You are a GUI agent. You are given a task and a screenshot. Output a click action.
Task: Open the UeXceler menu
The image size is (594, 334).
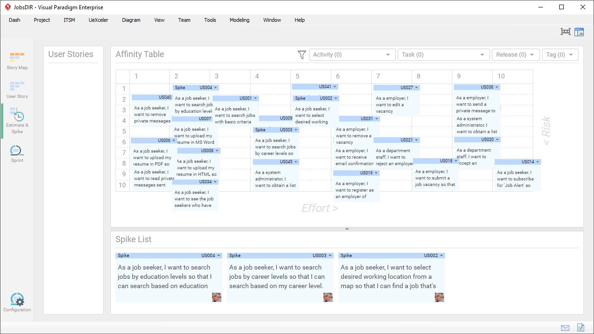pyautogui.click(x=98, y=20)
